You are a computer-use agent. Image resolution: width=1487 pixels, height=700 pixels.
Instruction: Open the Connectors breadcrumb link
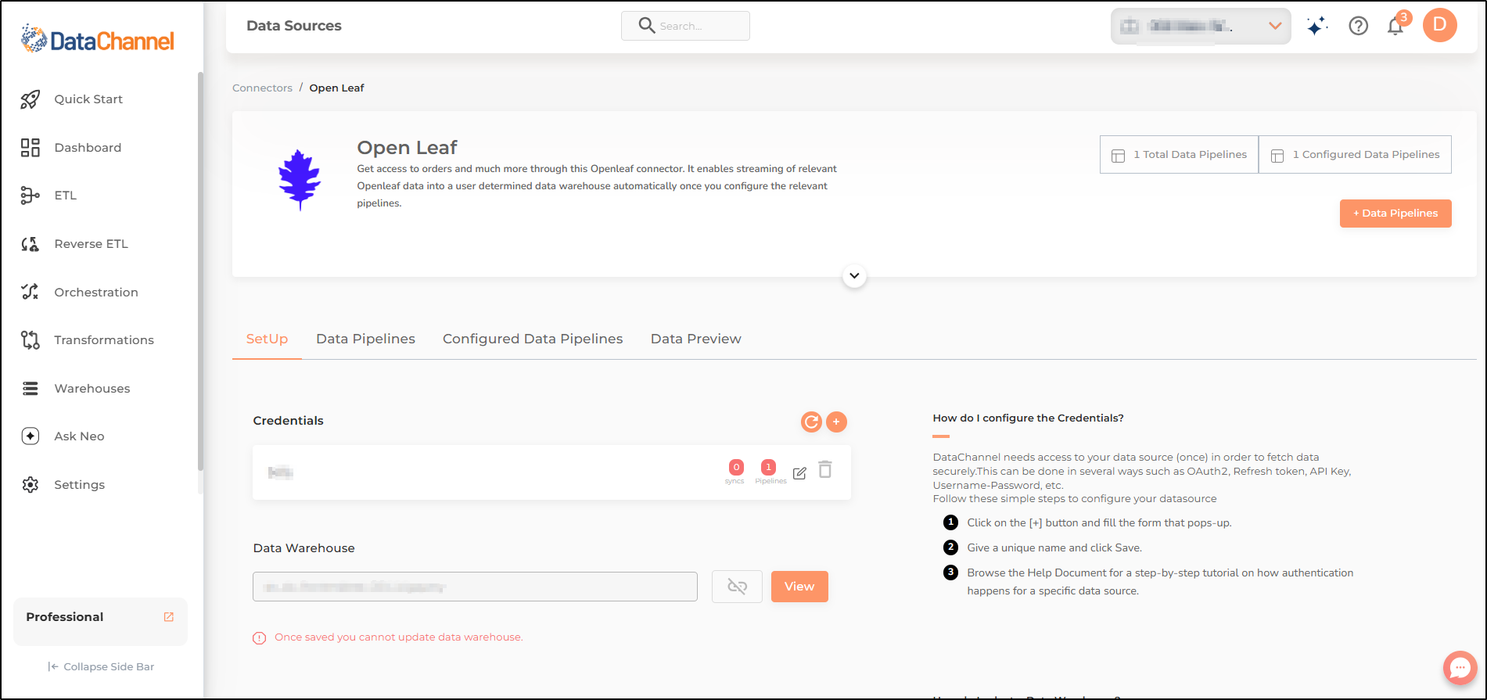click(262, 88)
